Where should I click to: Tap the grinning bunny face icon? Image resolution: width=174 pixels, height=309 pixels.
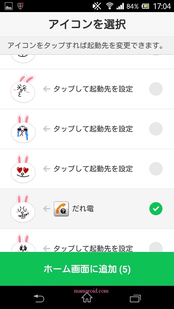(23, 209)
